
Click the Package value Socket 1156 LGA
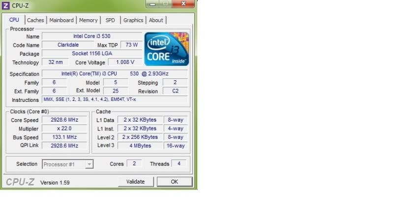pos(92,54)
